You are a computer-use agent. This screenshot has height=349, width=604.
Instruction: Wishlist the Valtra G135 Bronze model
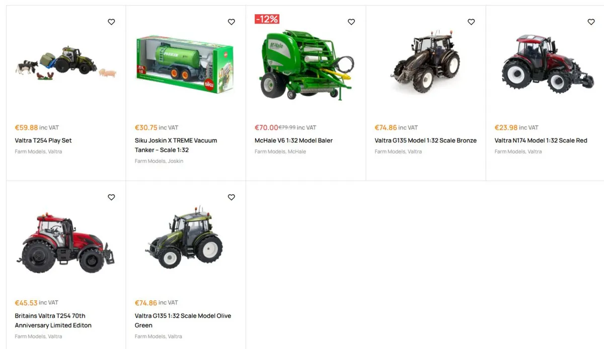coord(471,22)
